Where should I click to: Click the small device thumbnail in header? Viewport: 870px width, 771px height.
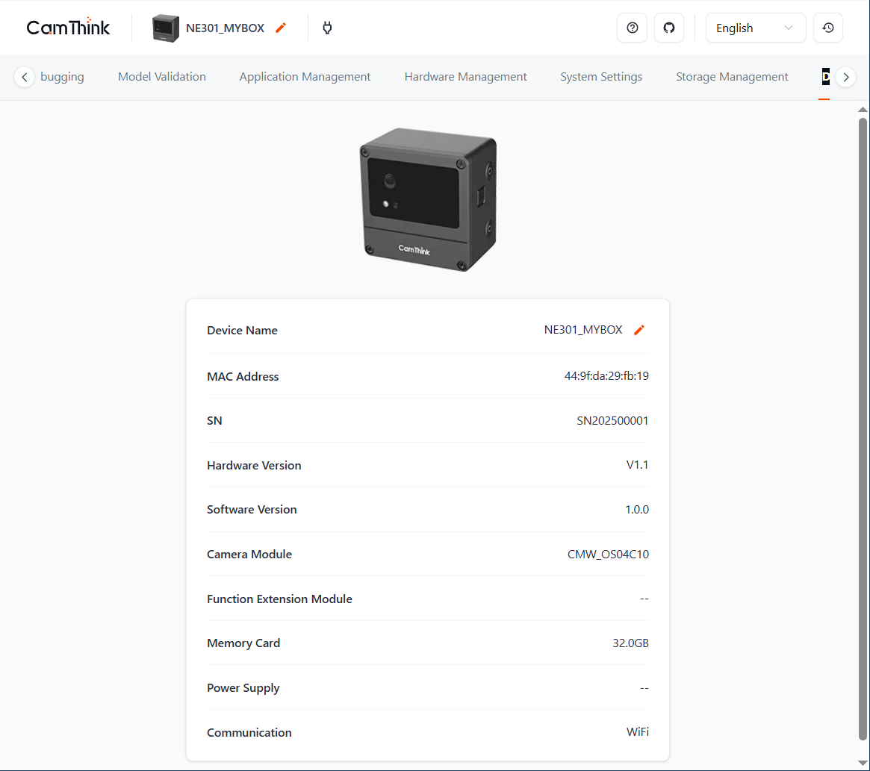point(166,28)
